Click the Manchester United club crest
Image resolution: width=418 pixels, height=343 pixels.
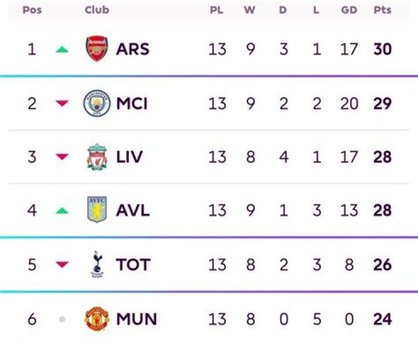96,319
